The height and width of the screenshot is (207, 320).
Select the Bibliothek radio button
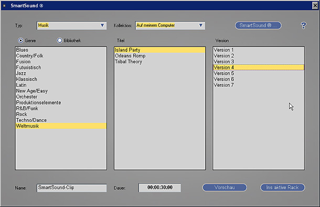(59, 40)
